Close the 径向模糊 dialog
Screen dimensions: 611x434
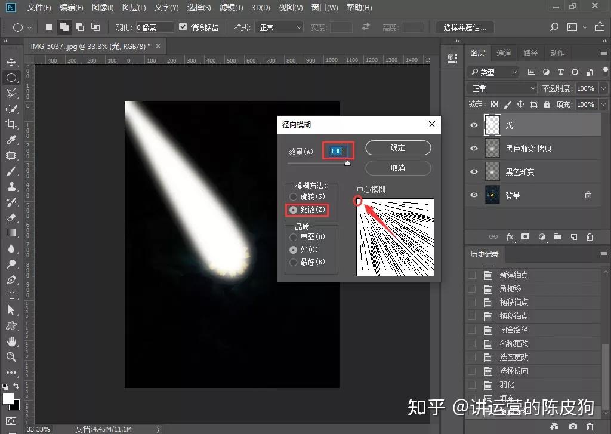[x=432, y=124]
